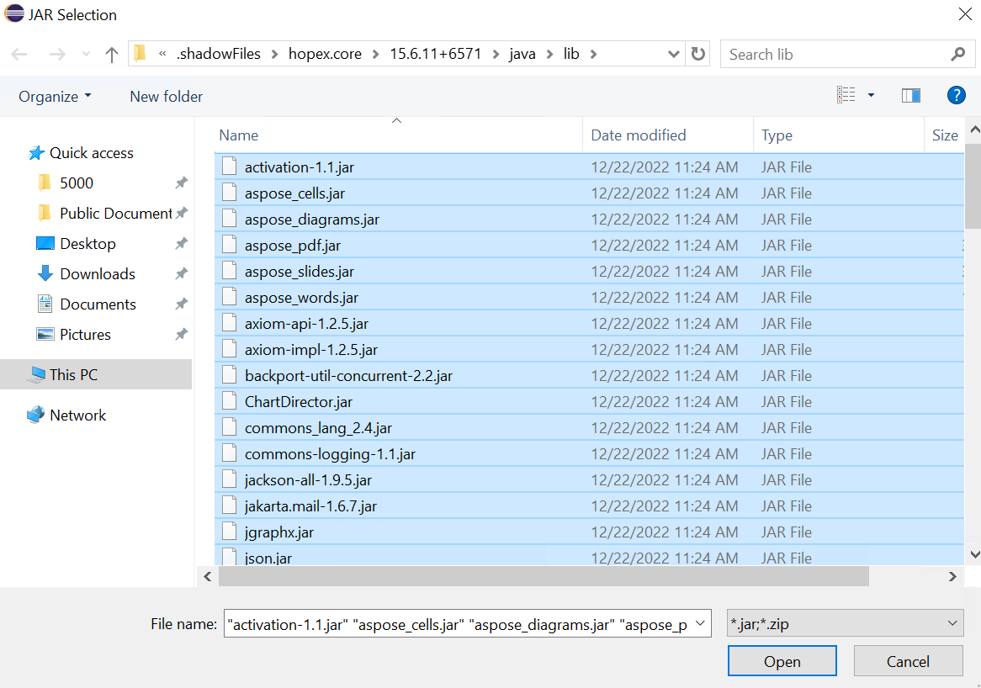The width and height of the screenshot is (981, 688).
Task: Expand the chevron after lib in breadcrumb
Action: point(593,55)
